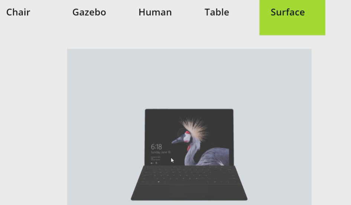Click the crane's red throat wattle
Image resolution: width=351 pixels, height=205 pixels.
pyautogui.click(x=189, y=148)
